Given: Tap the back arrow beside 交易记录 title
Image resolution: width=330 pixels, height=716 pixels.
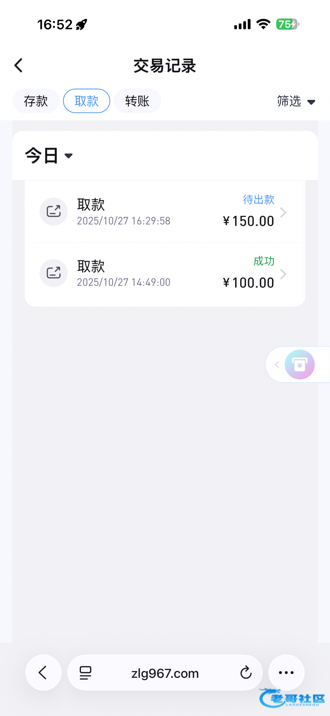Looking at the screenshot, I should click(19, 65).
